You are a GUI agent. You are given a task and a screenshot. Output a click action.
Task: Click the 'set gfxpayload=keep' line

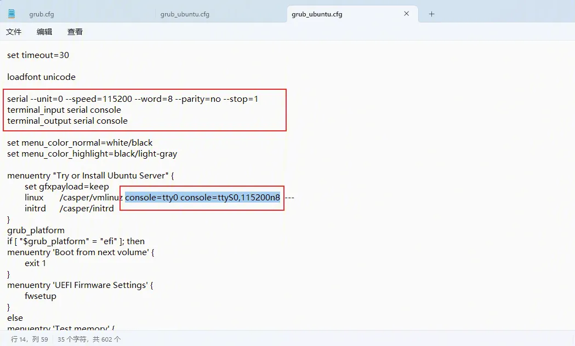click(67, 187)
